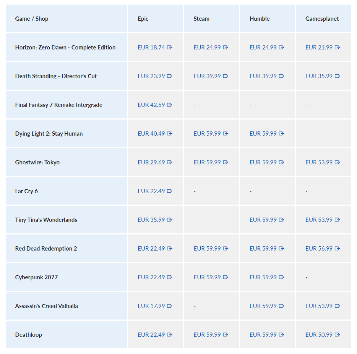Click external link icon beside Red Dead Redemption 2 Steam price
The width and height of the screenshot is (357, 354).
(226, 249)
